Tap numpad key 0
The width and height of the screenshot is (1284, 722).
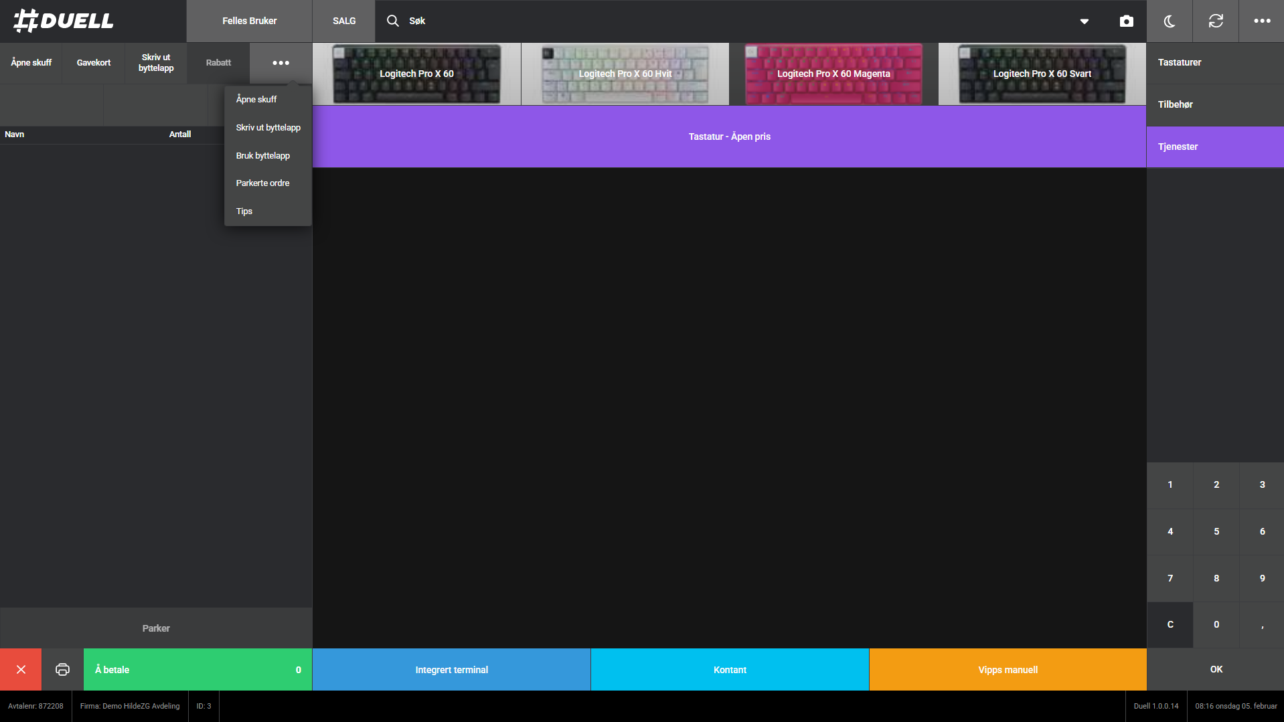click(1216, 624)
